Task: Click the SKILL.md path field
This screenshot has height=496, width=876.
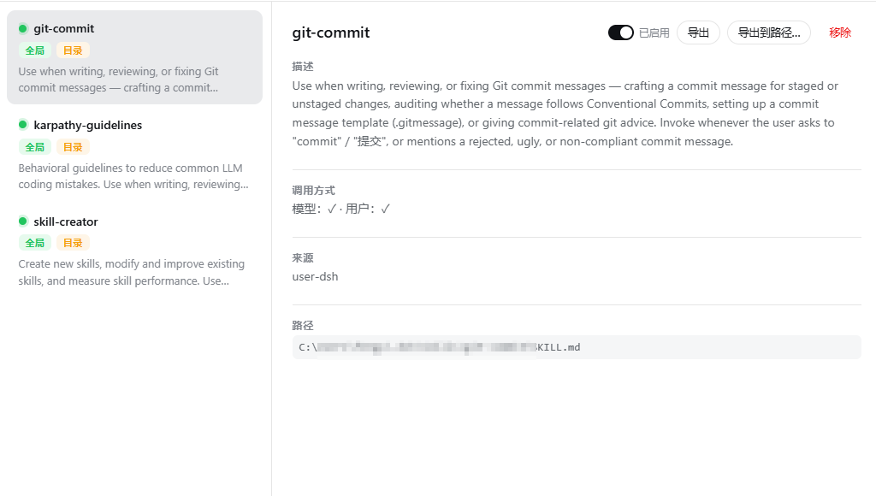Action: [x=577, y=347]
